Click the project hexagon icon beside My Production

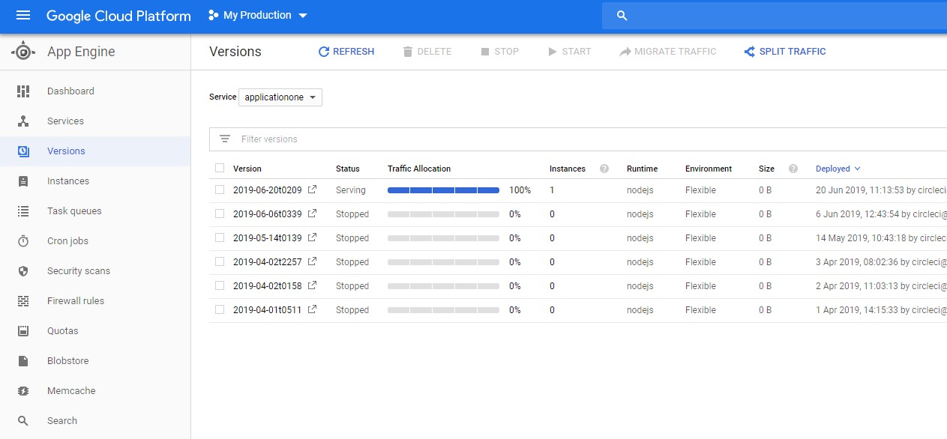point(213,15)
